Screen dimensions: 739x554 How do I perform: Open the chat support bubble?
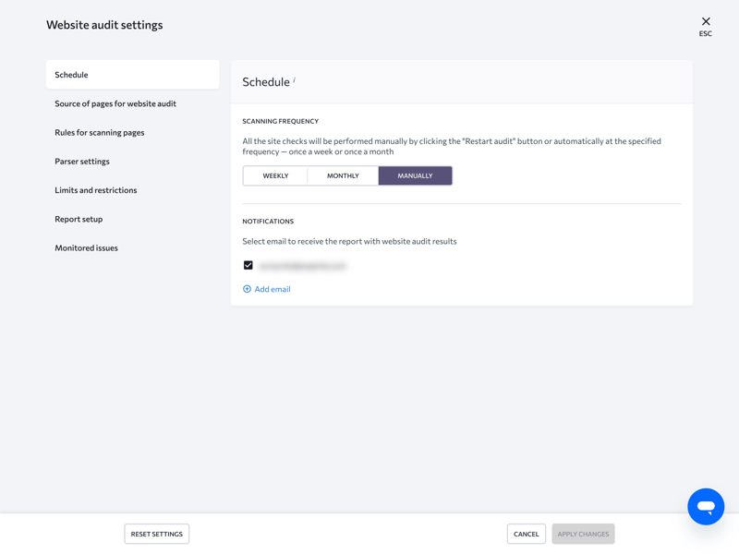pos(706,507)
